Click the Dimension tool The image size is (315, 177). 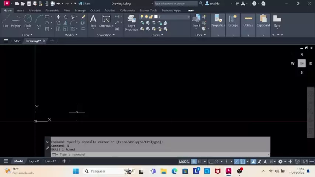(106, 21)
